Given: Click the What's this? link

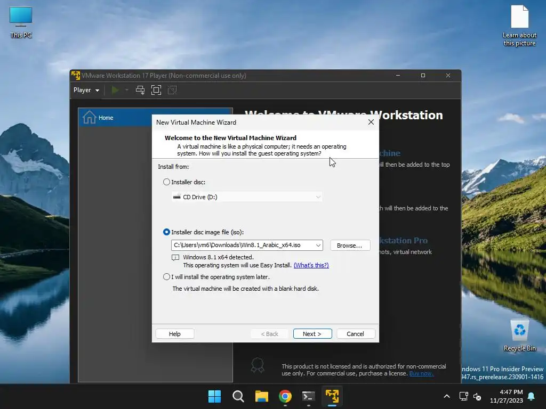Looking at the screenshot, I should click(x=311, y=265).
